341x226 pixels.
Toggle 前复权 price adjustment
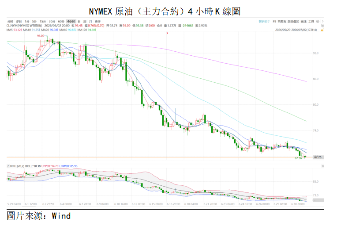pyautogui.click(x=282, y=21)
